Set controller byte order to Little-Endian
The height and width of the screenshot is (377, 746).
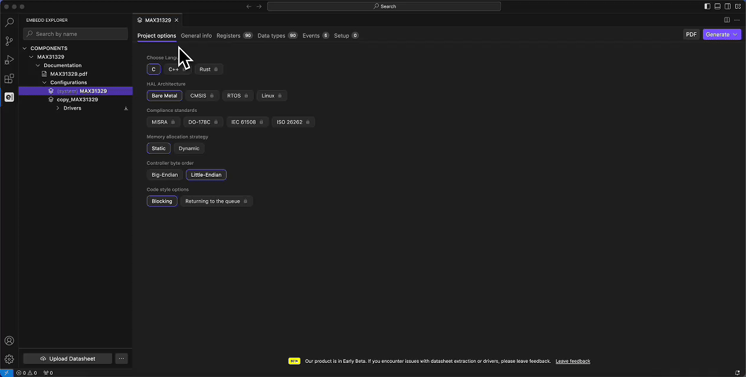coord(206,175)
